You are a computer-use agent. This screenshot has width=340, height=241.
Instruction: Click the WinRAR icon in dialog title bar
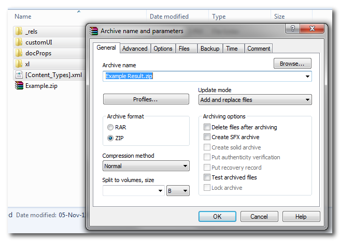94,31
